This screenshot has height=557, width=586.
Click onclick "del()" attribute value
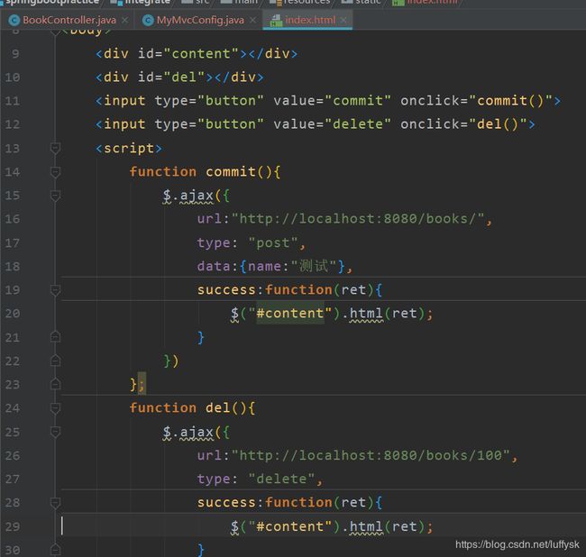498,124
